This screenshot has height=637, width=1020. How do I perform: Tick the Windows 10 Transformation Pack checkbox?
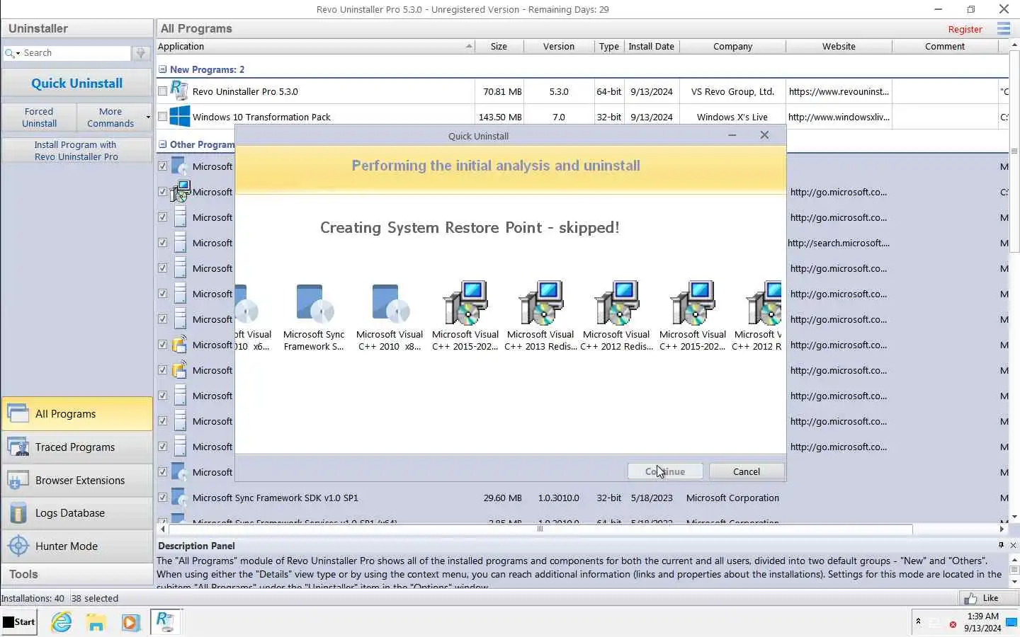(163, 117)
